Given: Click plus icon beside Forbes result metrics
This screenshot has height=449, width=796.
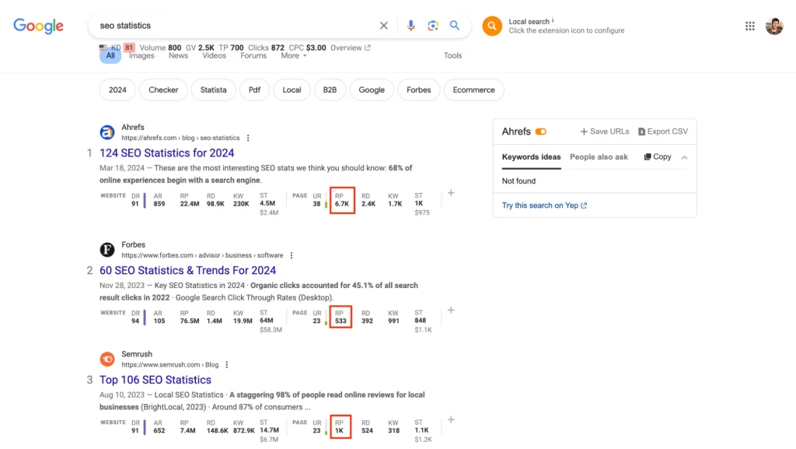Looking at the screenshot, I should [451, 310].
